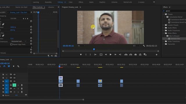The width and height of the screenshot is (186, 104).
Task: Expand the Lumetri Presets folder
Action: click(163, 25)
